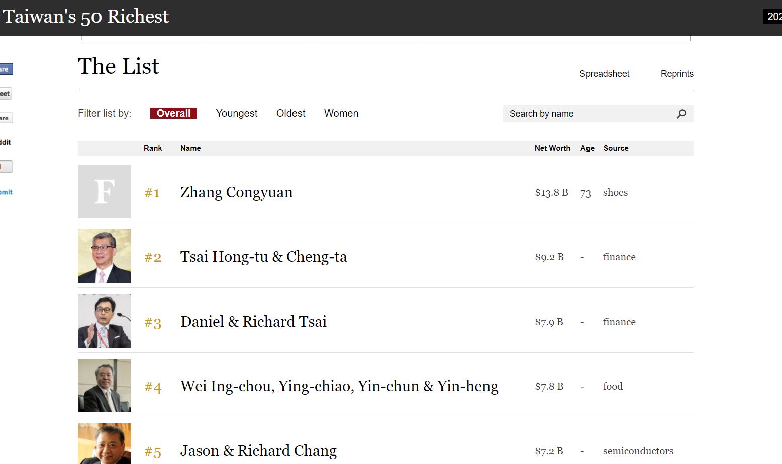Click the Tweet share button
782x464 pixels.
click(x=6, y=94)
